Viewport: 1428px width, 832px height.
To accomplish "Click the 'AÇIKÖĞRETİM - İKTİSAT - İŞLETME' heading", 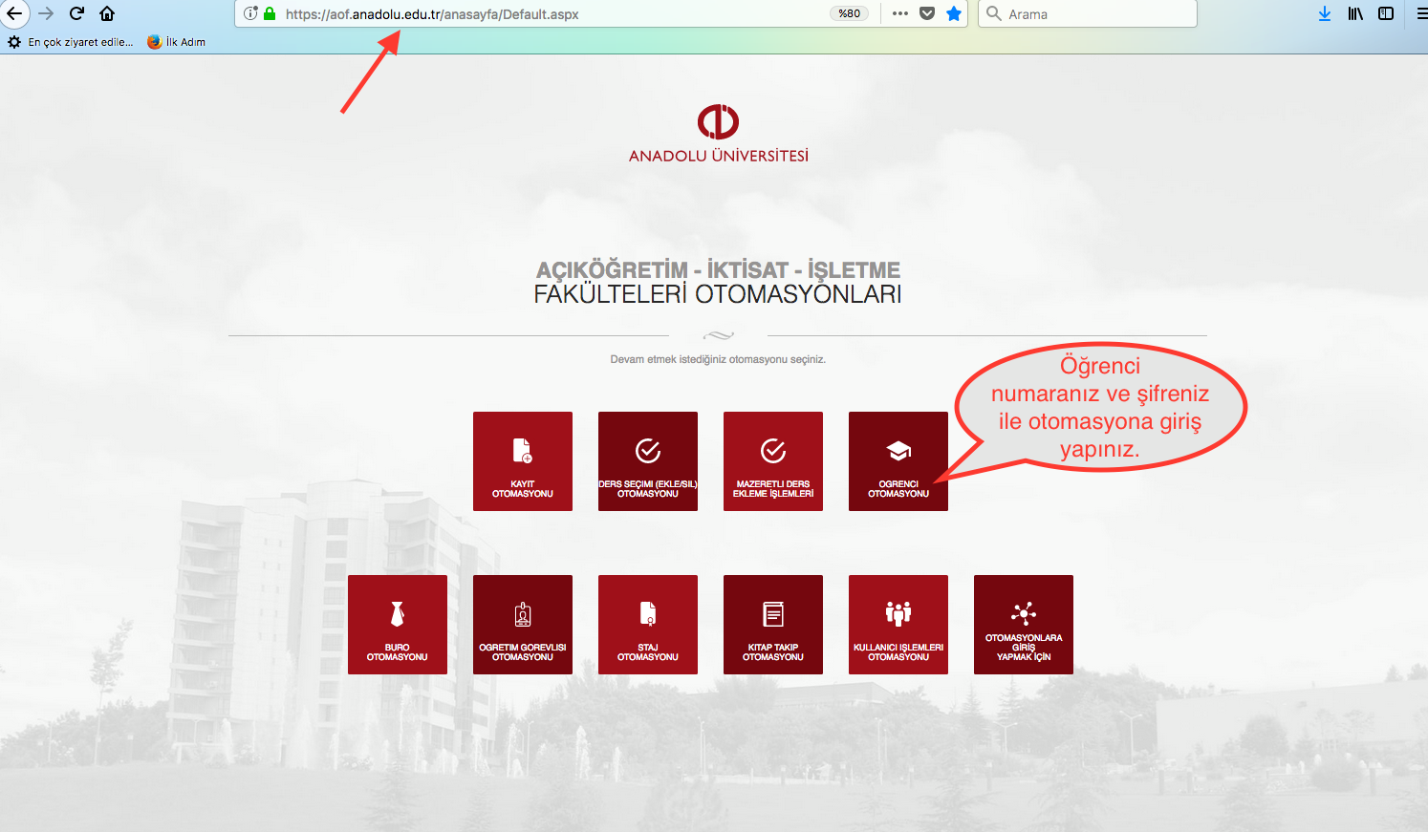I will pyautogui.click(x=718, y=270).
